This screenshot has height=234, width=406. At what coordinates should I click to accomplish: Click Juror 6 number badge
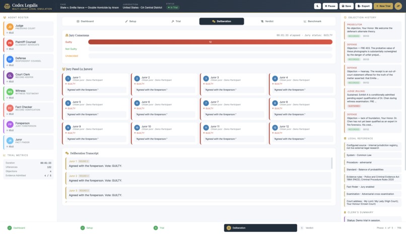pyautogui.click(x=137, y=103)
